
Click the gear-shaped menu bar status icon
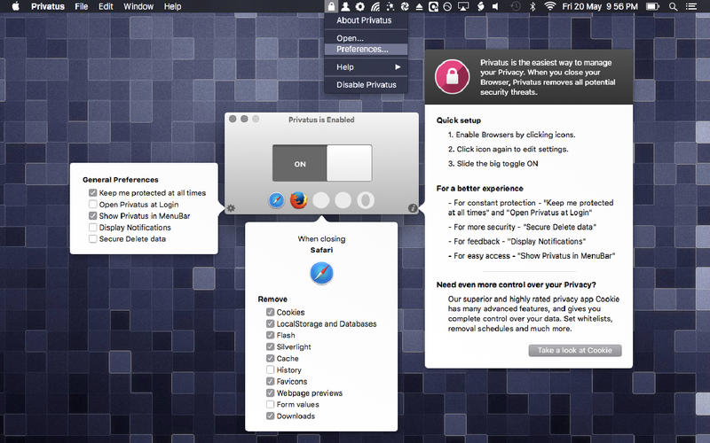tap(360, 6)
